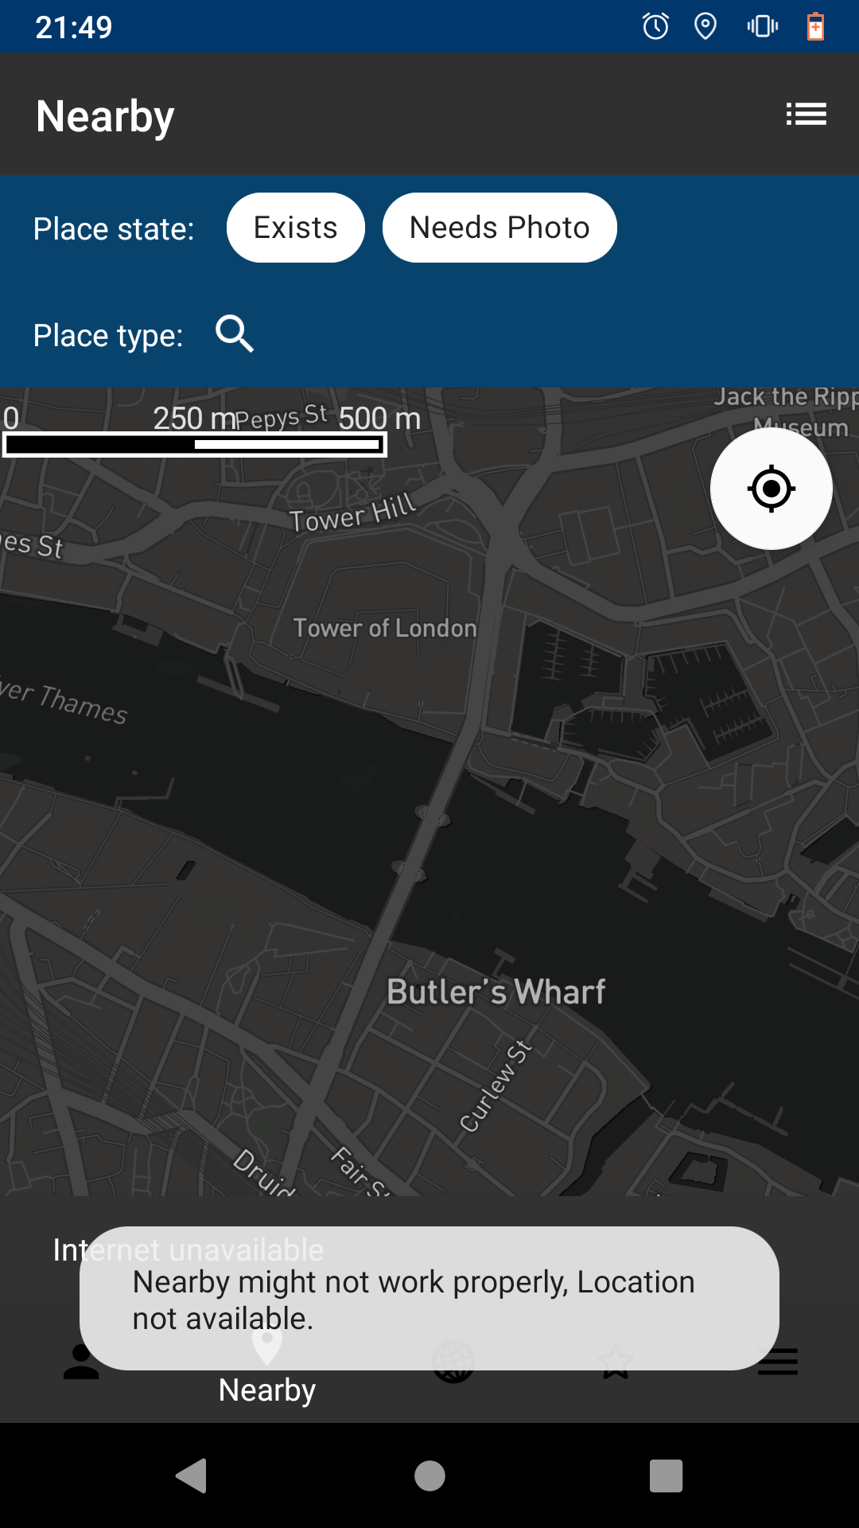
Task: Center the map on my current location
Action: click(770, 489)
